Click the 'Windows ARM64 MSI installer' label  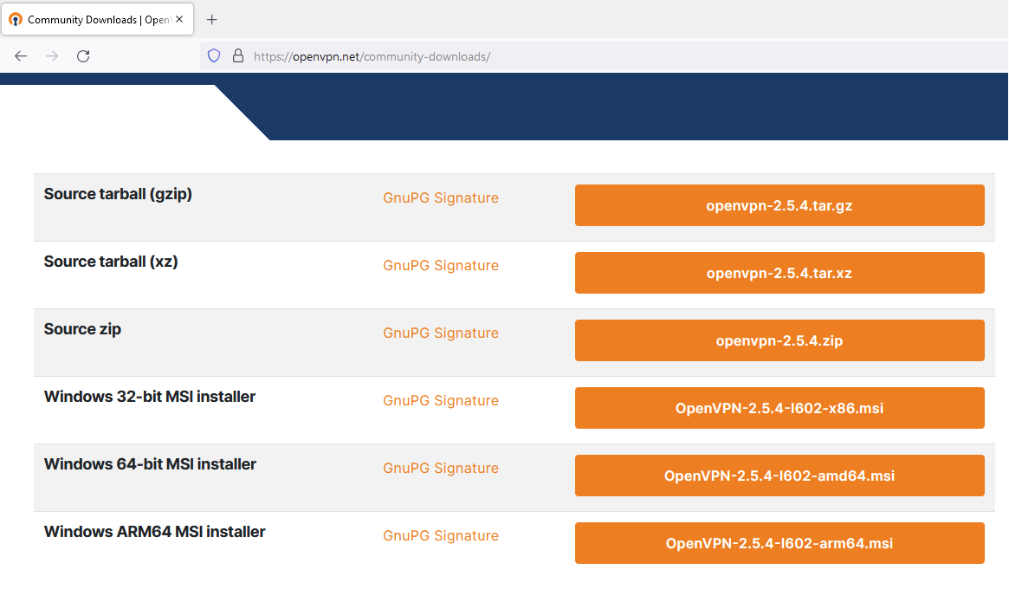pos(154,532)
